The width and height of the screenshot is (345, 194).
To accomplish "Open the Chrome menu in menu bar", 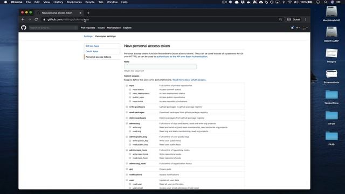I will (17, 2).
